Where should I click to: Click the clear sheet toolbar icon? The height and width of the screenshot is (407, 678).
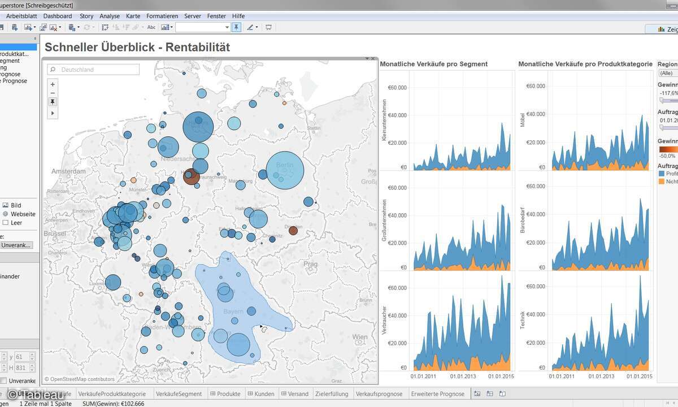pyautogui.click(x=54, y=27)
